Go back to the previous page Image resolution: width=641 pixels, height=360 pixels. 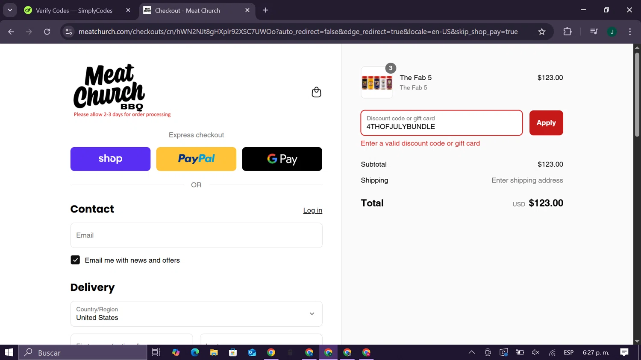click(11, 32)
